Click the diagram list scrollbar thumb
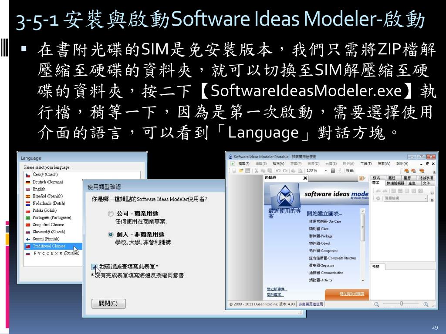The width and height of the screenshot is (446, 334). [x=363, y=227]
